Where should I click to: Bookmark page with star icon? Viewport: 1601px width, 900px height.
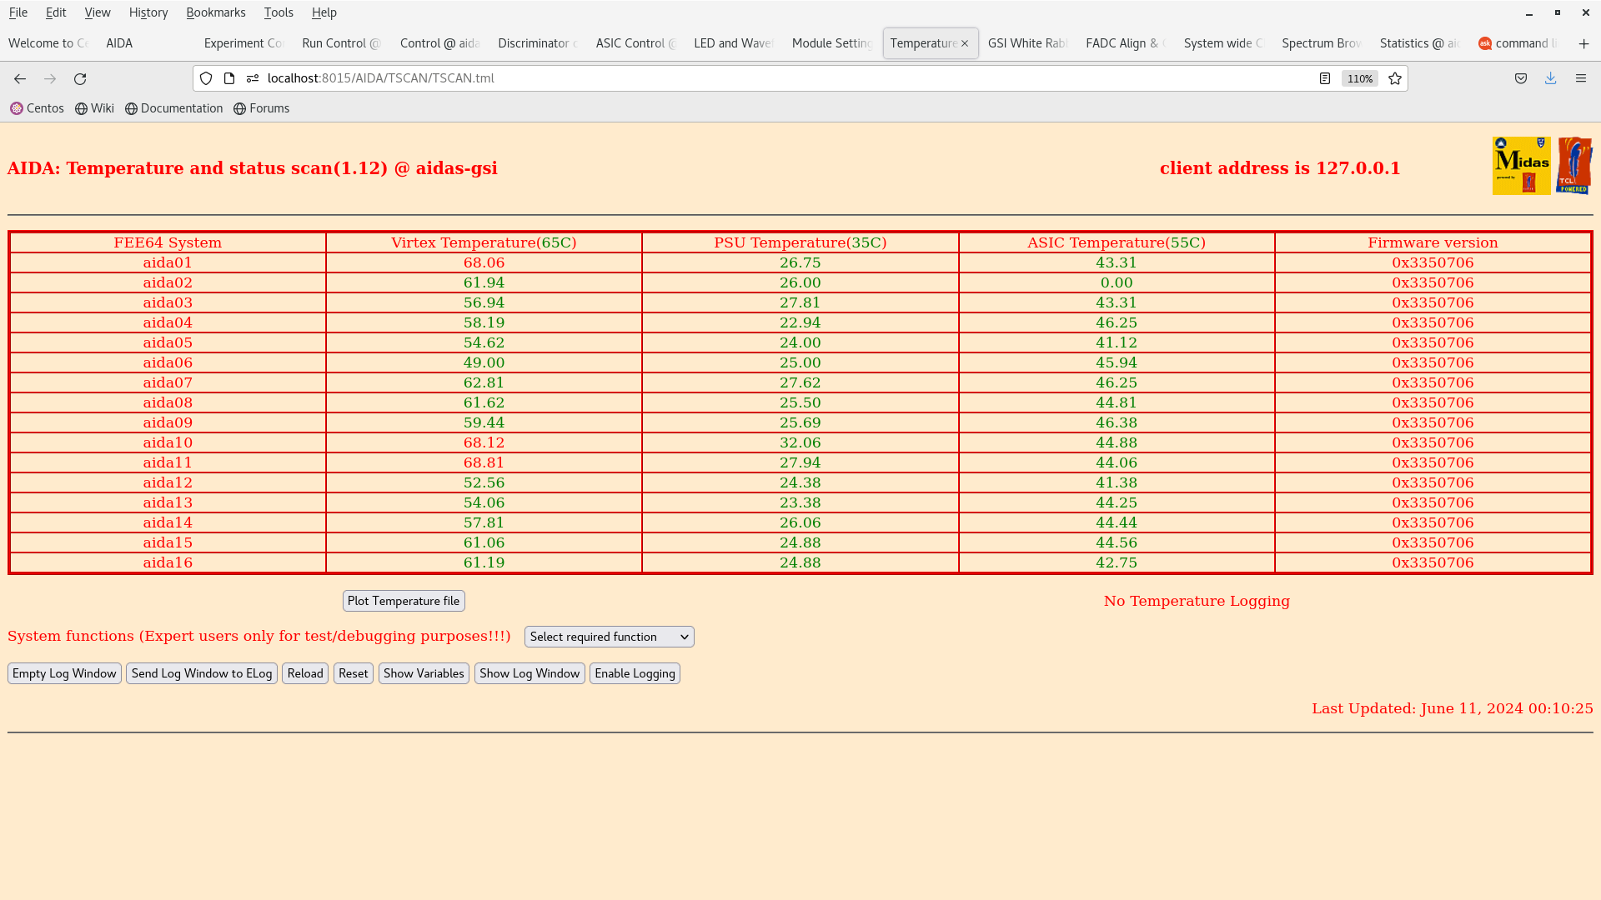click(x=1395, y=78)
